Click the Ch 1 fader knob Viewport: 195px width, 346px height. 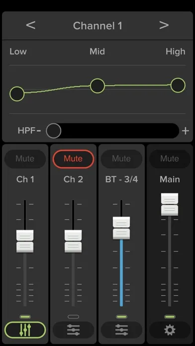click(25, 241)
